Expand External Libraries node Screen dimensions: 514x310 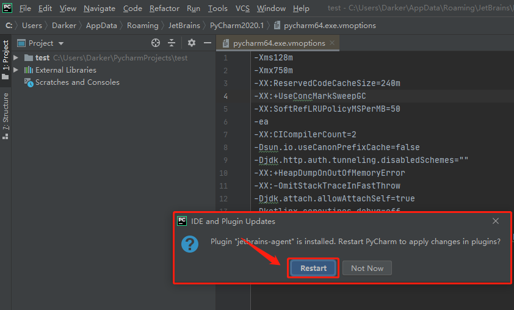15,70
